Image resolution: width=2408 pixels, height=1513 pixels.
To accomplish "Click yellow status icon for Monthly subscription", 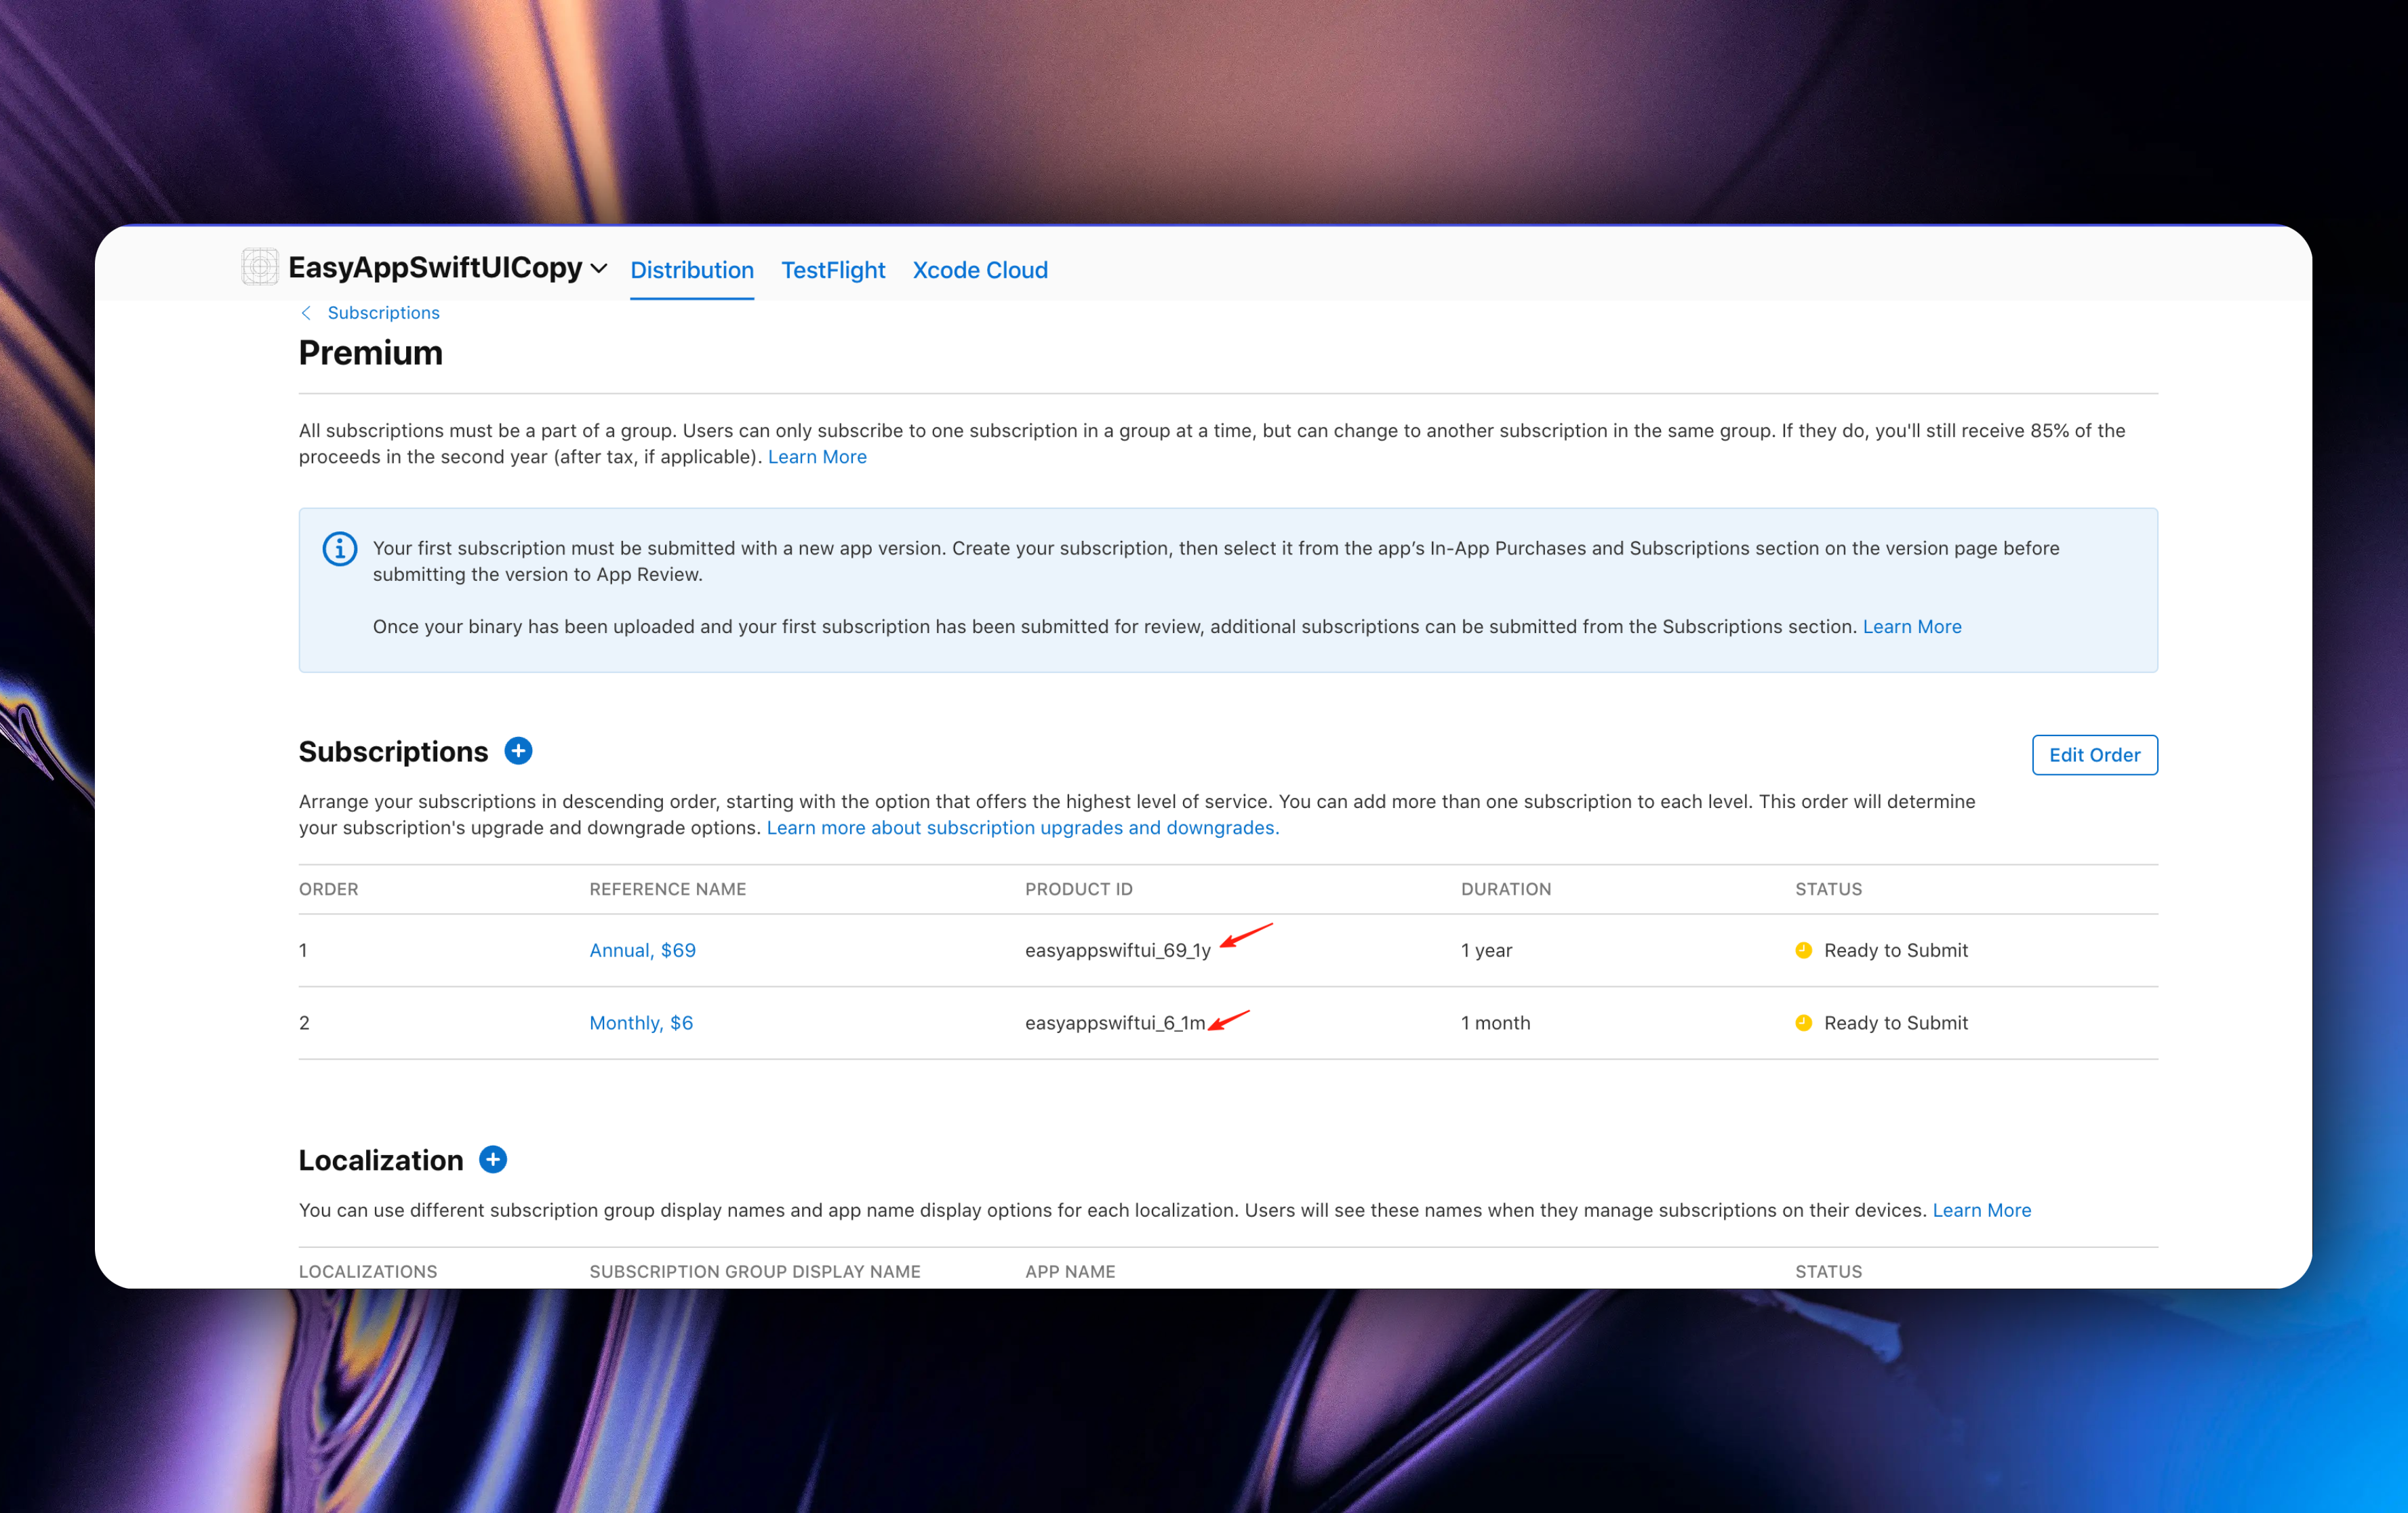I will point(1803,1023).
